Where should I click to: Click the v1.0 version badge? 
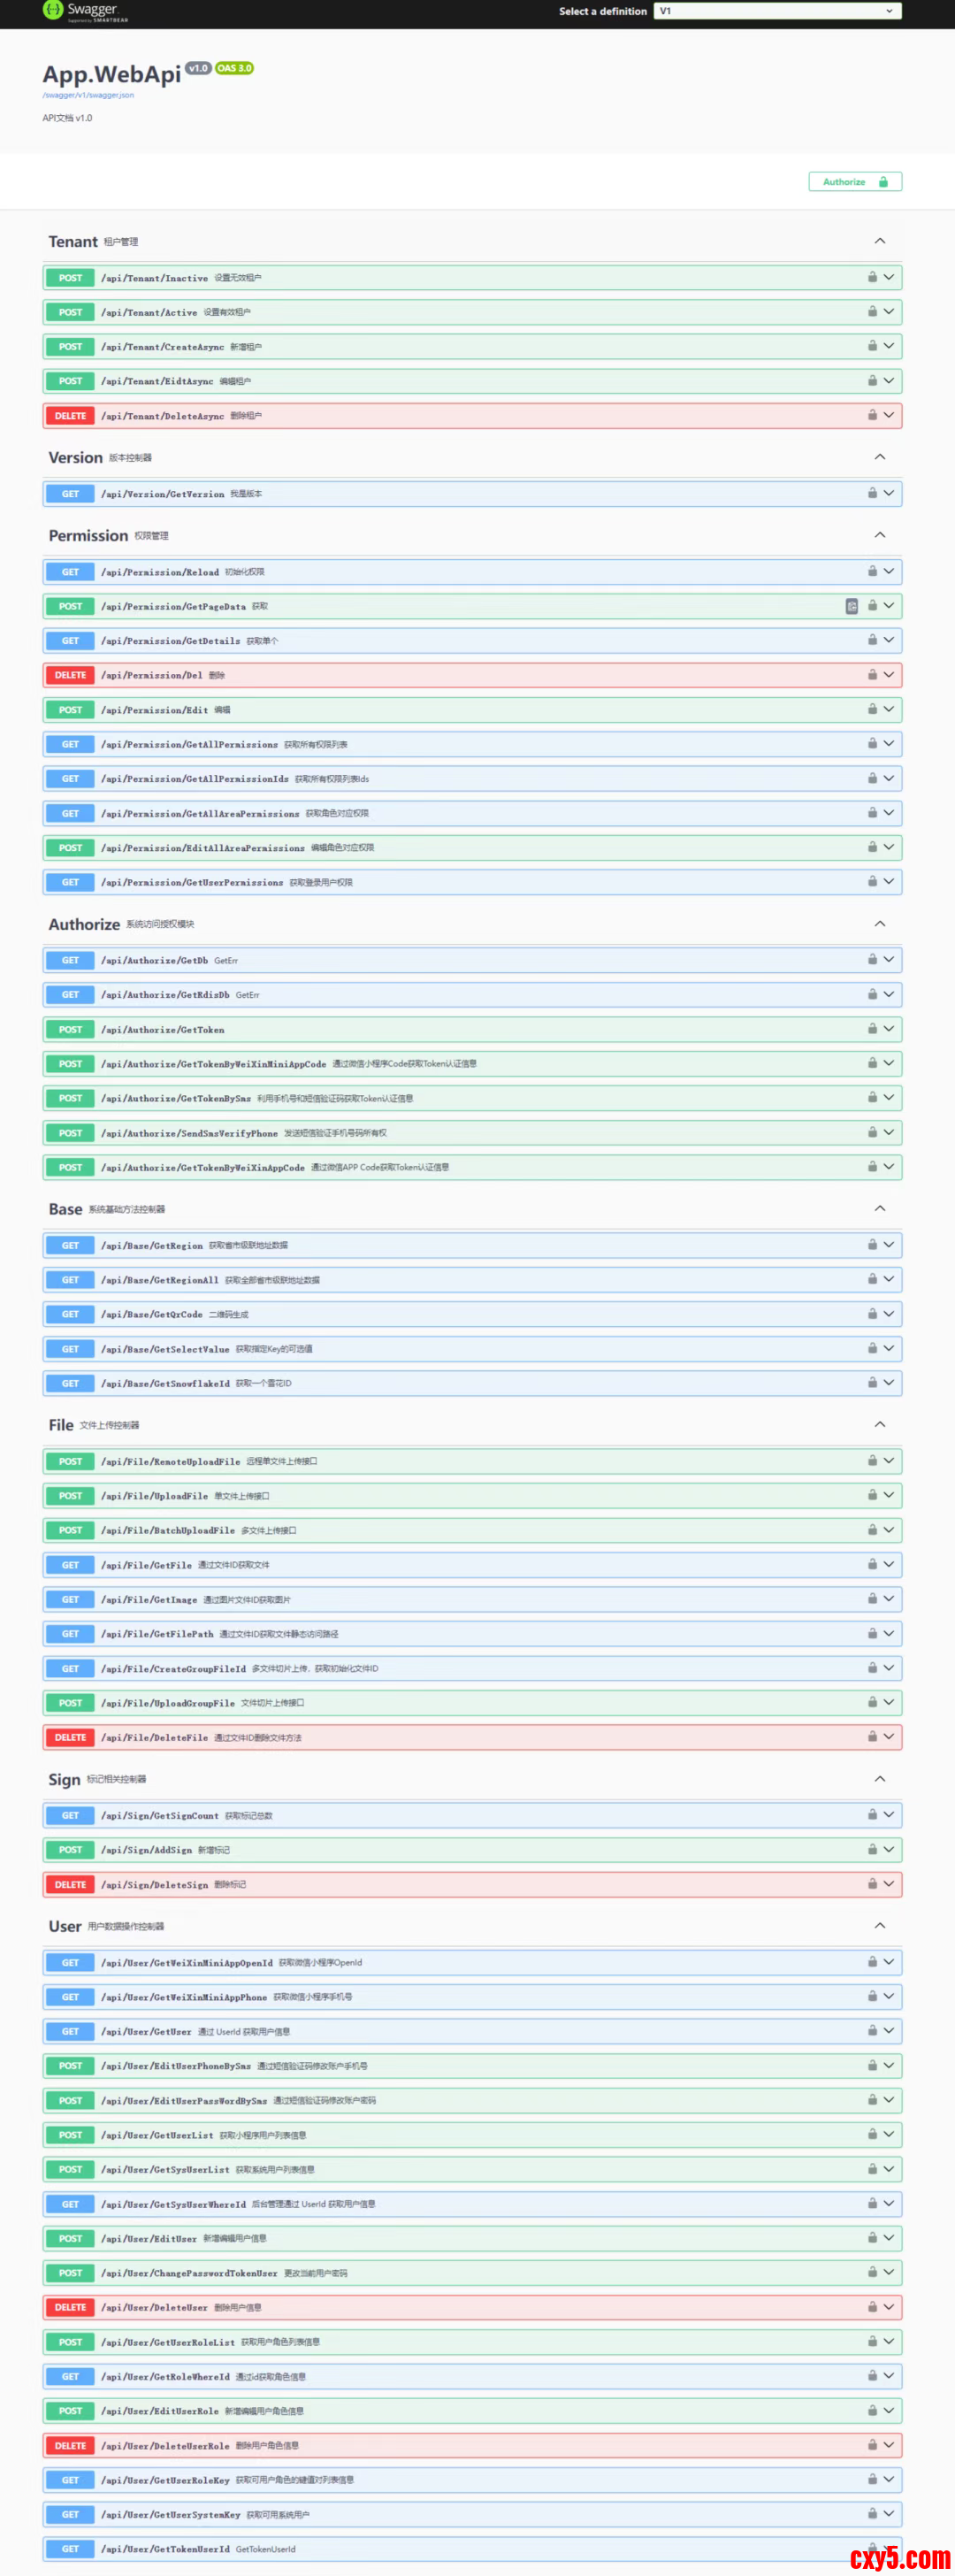[198, 68]
